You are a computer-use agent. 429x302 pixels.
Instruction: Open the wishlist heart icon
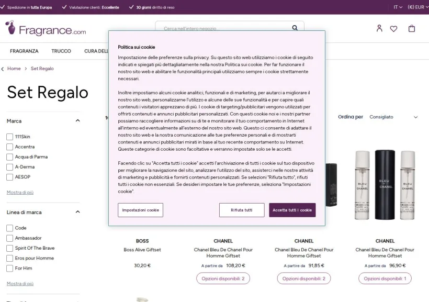(393, 29)
